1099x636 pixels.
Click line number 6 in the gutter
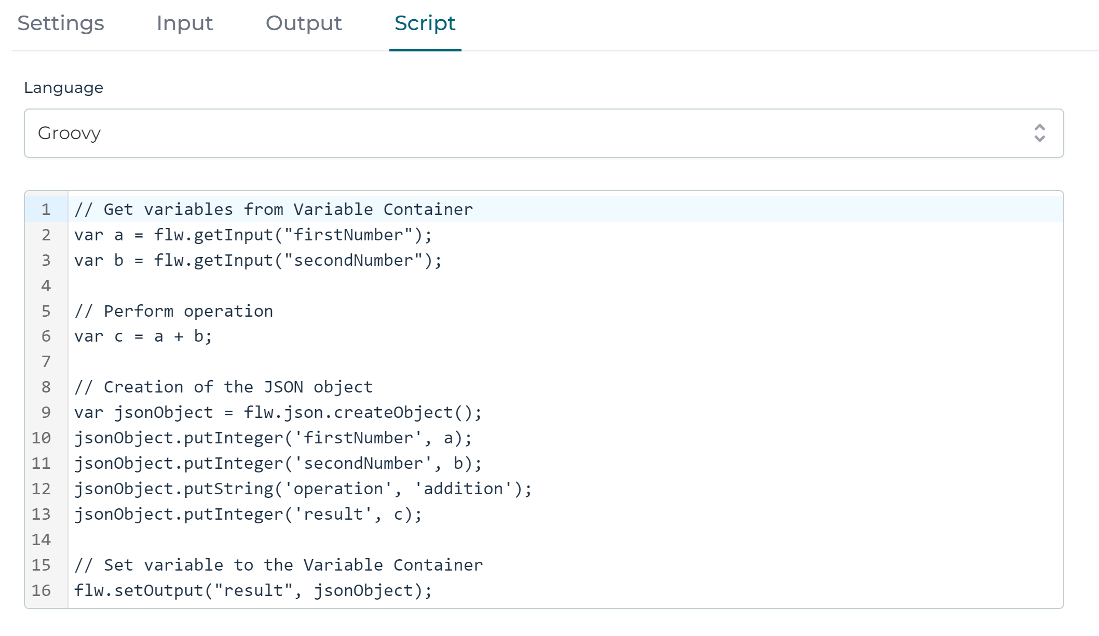pos(45,336)
